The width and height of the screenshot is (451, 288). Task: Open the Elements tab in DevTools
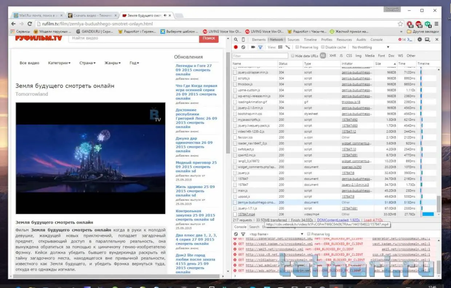pyautogui.click(x=259, y=40)
